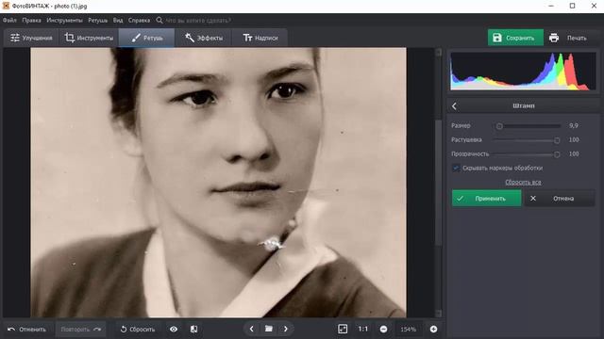Click the before/after compare icon
The image size is (604, 339).
tap(193, 329)
